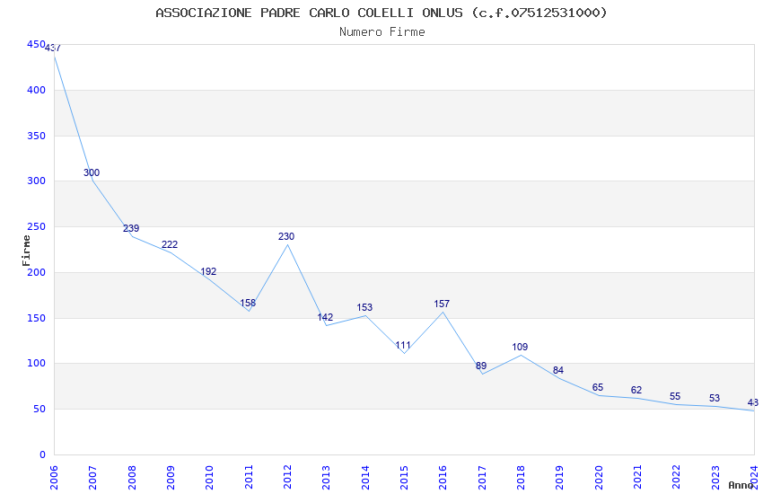The image size is (763, 494).
Task: Click the Firme y-axis label
Action: 26,251
